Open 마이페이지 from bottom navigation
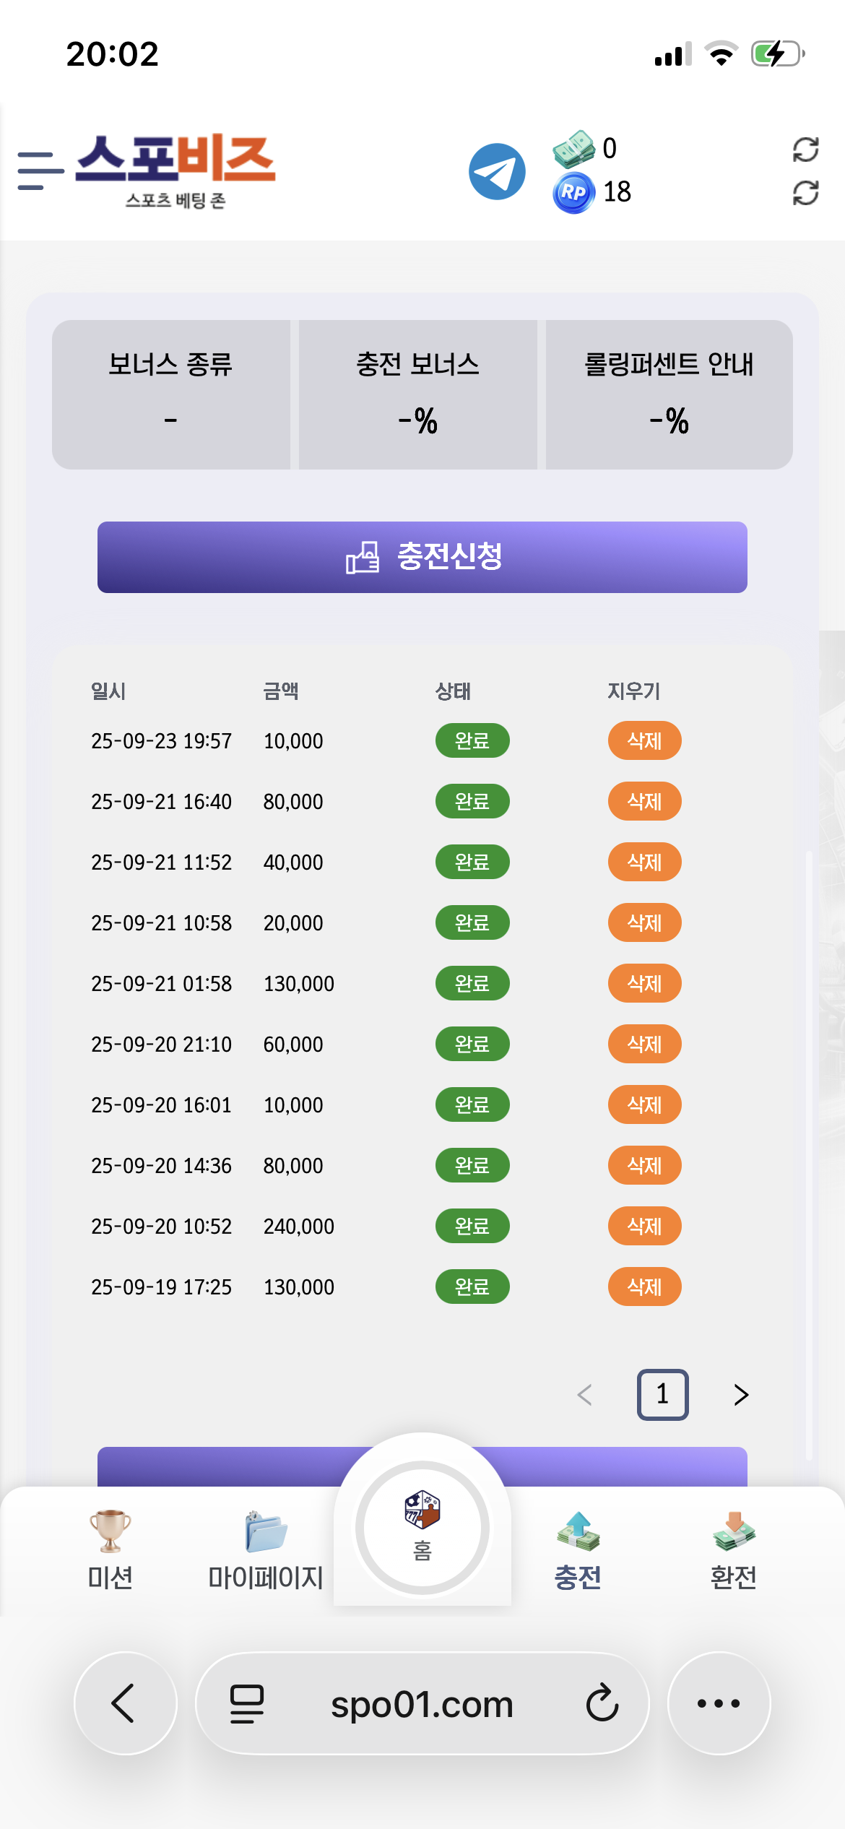Image resolution: width=845 pixels, height=1829 pixels. 266,1549
